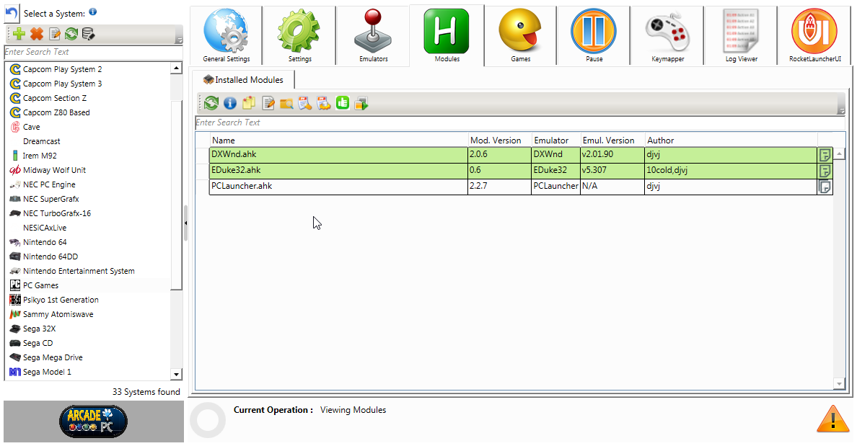This screenshot has height=446, width=857.
Task: Select Nintendo 64 in the system list
Action: tap(45, 242)
